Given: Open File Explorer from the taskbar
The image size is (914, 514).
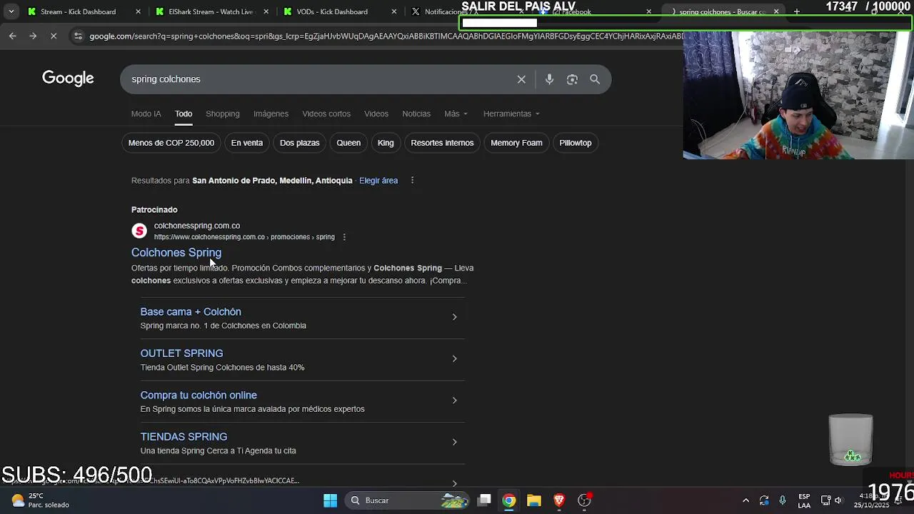Looking at the screenshot, I should coord(534,500).
